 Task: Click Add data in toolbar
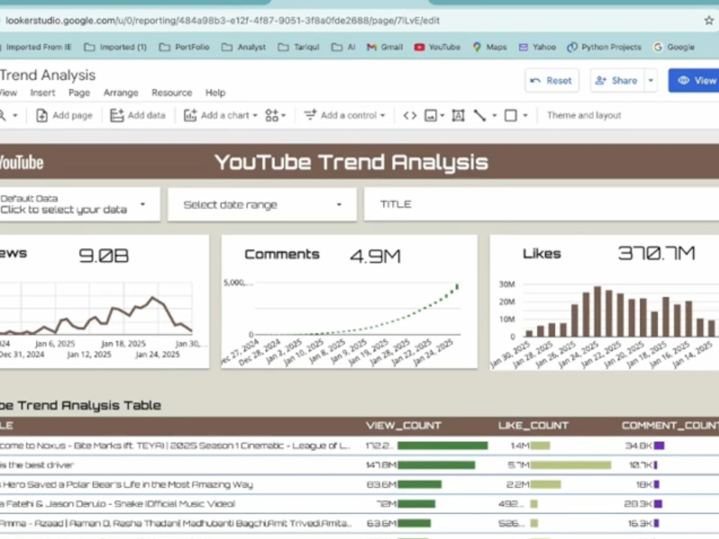click(137, 116)
